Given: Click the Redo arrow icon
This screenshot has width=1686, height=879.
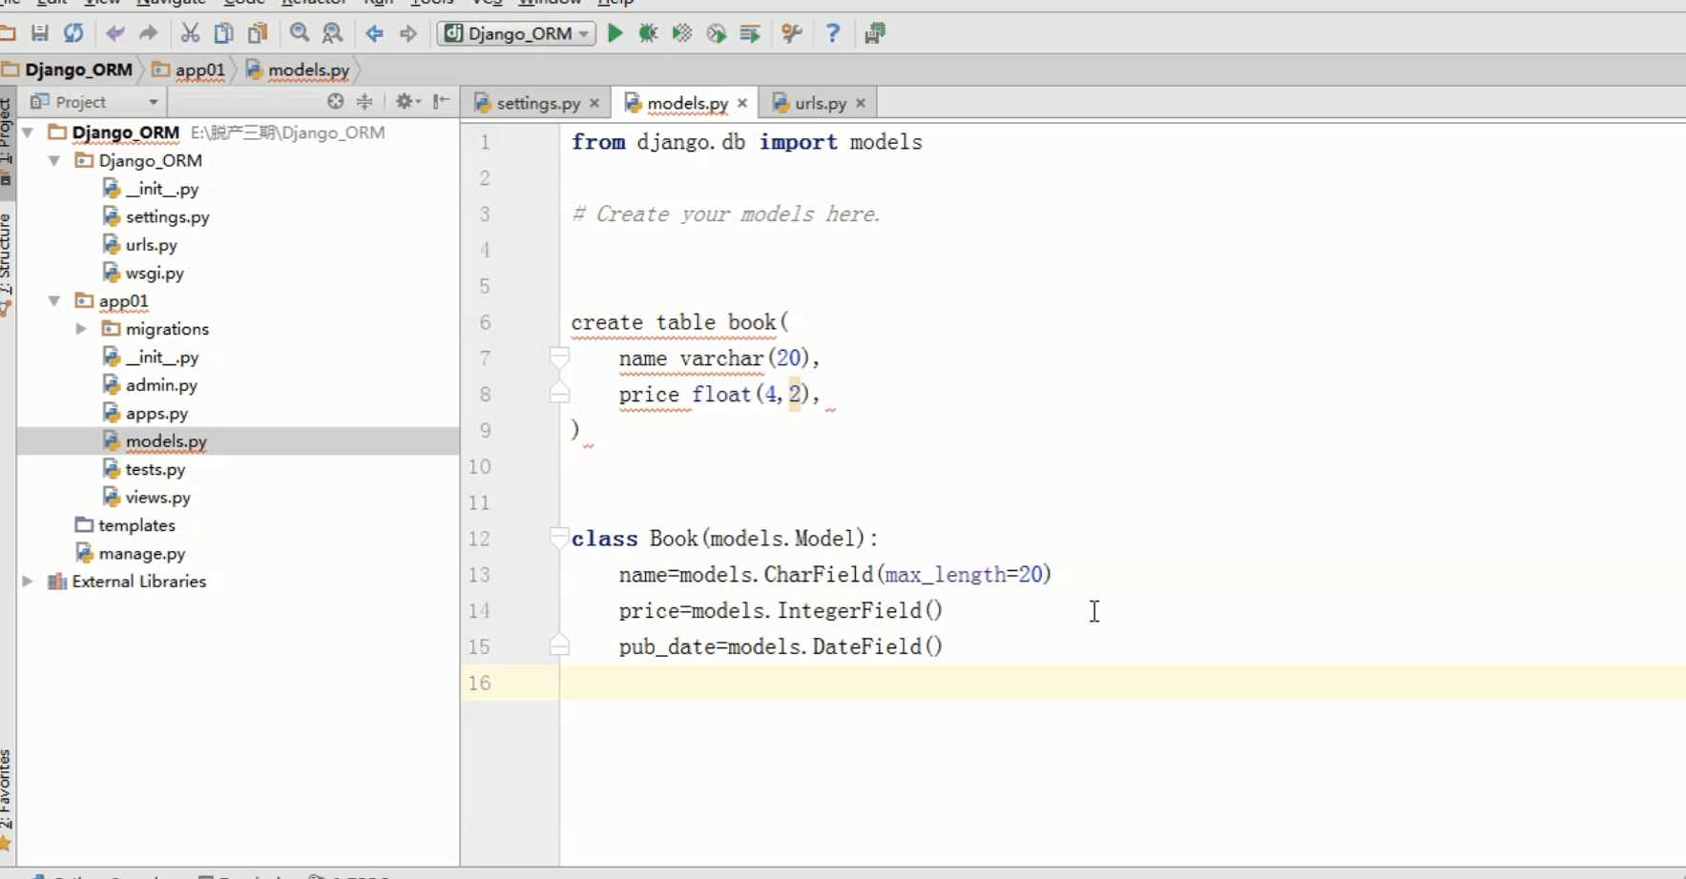Looking at the screenshot, I should [x=148, y=33].
